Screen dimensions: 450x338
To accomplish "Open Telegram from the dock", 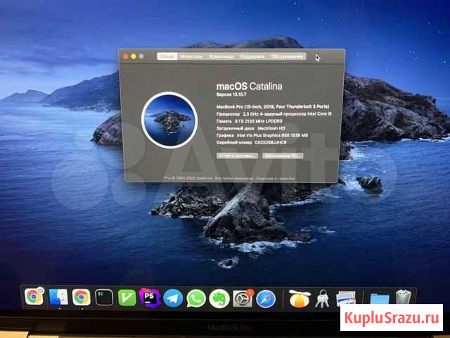I will 173,299.
